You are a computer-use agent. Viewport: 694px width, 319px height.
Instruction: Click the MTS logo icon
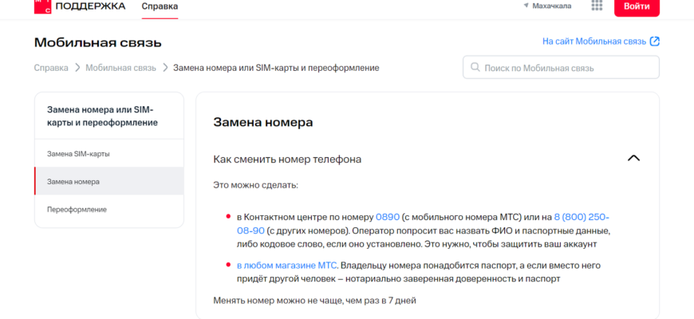click(42, 6)
